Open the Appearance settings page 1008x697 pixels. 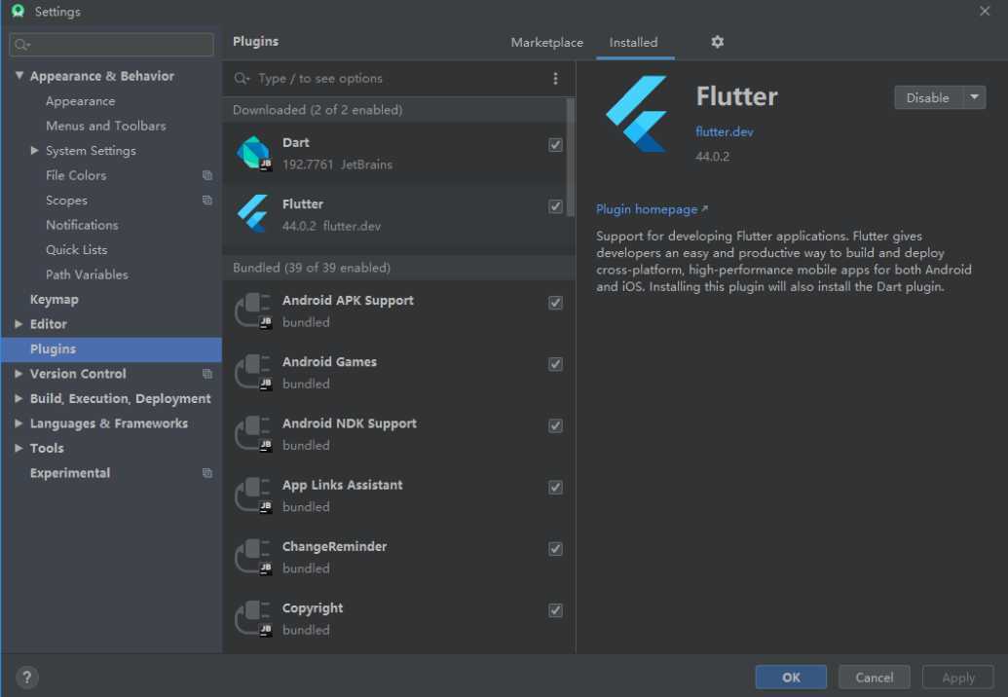[x=81, y=101]
